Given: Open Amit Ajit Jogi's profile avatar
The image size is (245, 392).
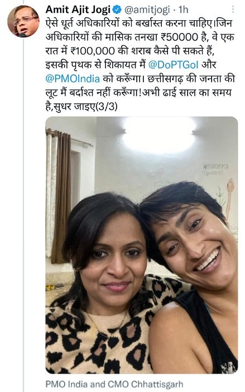Looking at the screenshot, I should 23,21.
